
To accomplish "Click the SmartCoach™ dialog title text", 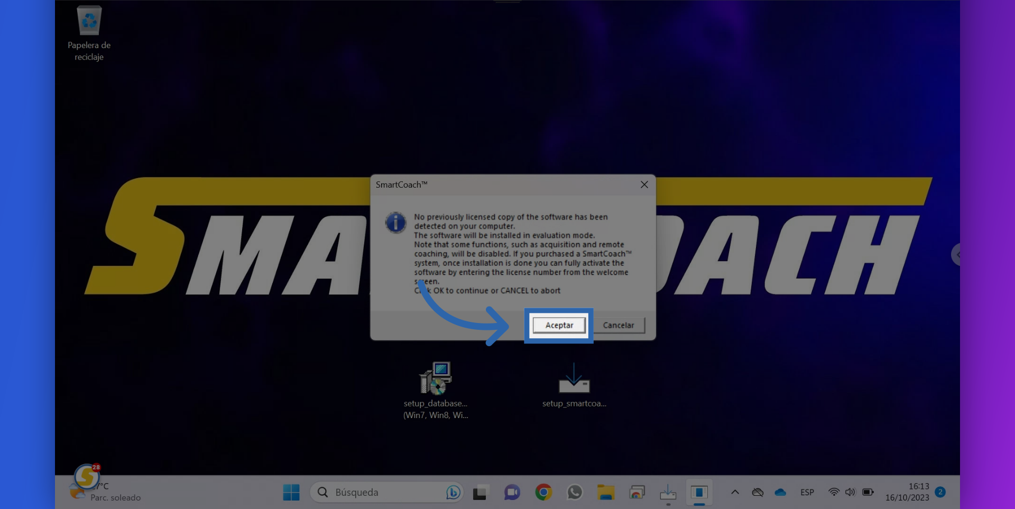I will click(401, 184).
